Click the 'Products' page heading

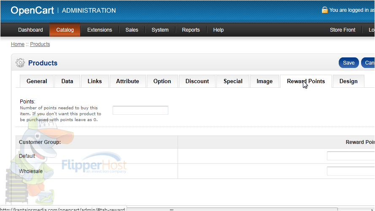(43, 63)
